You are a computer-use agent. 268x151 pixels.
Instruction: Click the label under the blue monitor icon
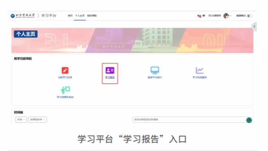[x=155, y=77]
